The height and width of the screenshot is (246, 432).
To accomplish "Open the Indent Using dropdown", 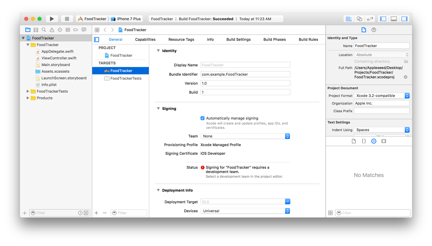I will pos(381,130).
